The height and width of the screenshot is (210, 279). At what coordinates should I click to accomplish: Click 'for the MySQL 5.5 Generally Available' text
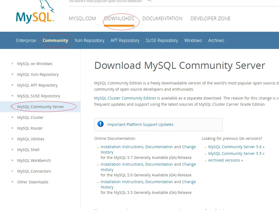click(146, 193)
